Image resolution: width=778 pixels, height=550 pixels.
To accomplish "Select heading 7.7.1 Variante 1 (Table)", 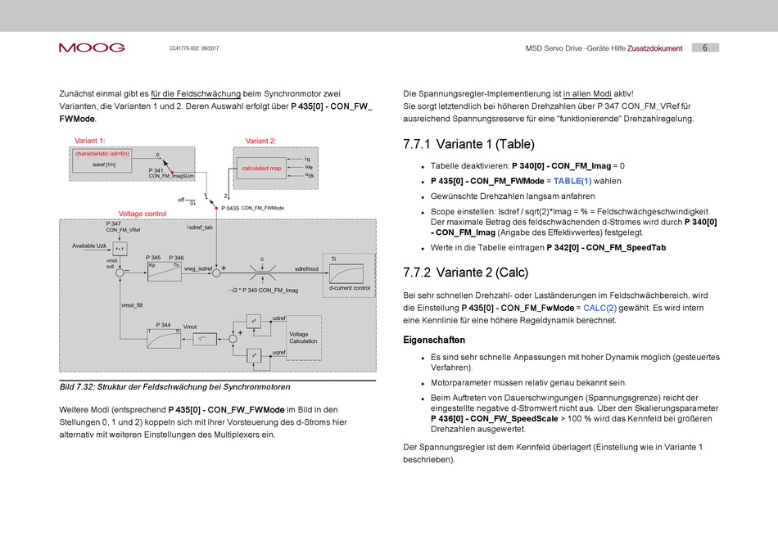I will (x=469, y=144).
